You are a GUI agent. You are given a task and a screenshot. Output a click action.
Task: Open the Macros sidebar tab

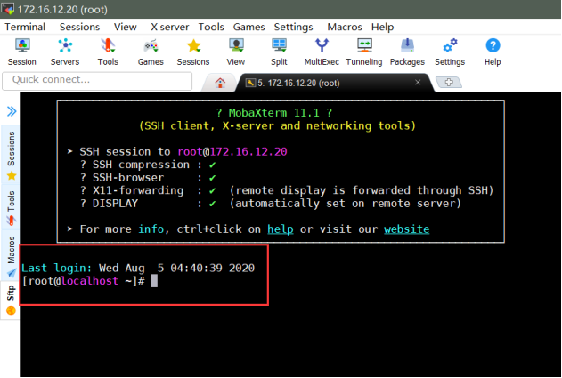tap(11, 255)
